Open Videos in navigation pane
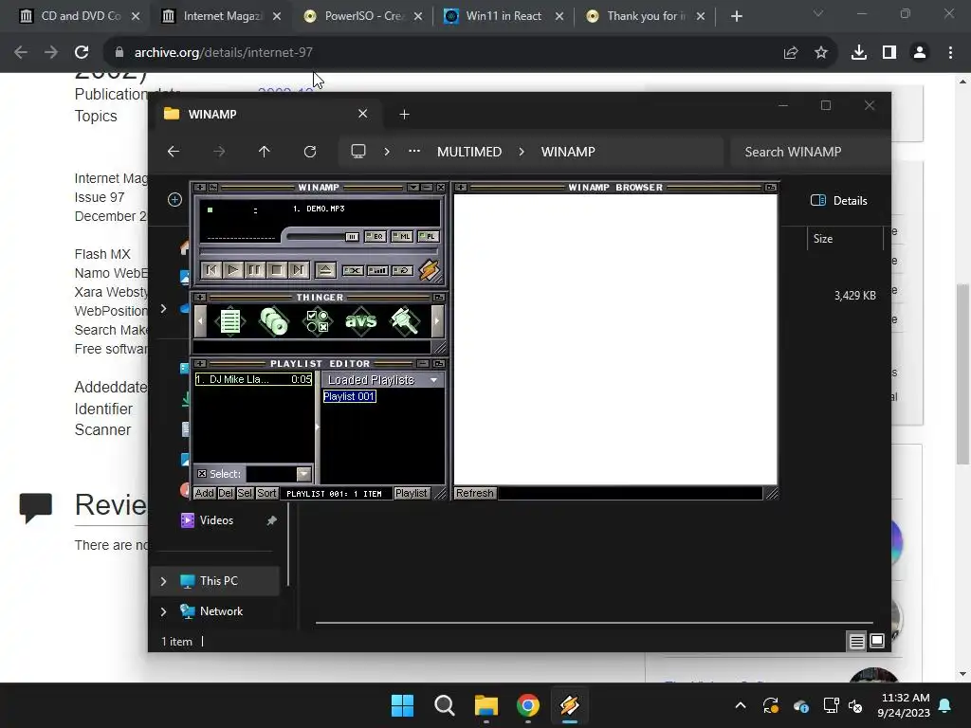This screenshot has height=728, width=971. (x=217, y=520)
